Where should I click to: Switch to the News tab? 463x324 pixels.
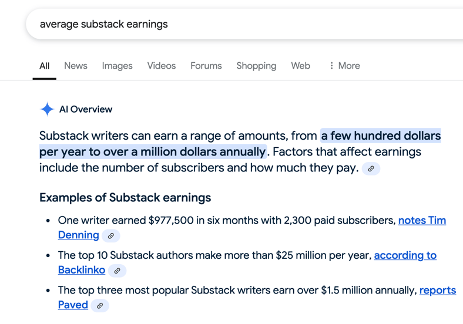tap(76, 66)
